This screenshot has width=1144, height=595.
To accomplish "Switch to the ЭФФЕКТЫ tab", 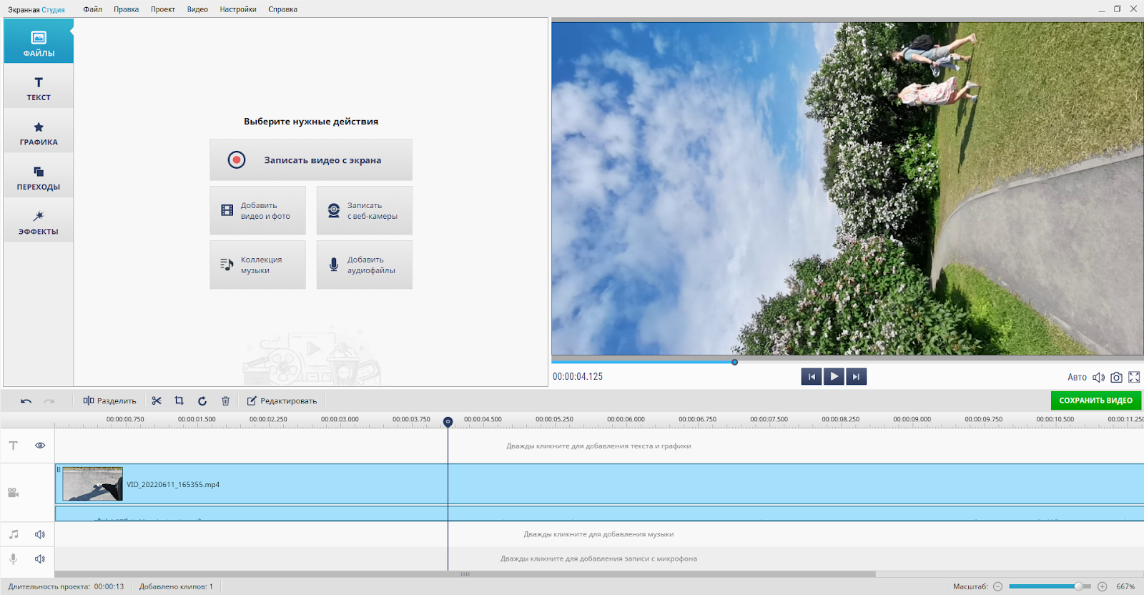I will click(39, 222).
